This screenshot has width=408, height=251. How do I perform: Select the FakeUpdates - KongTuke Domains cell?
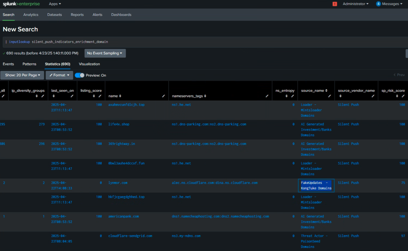coord(316,185)
